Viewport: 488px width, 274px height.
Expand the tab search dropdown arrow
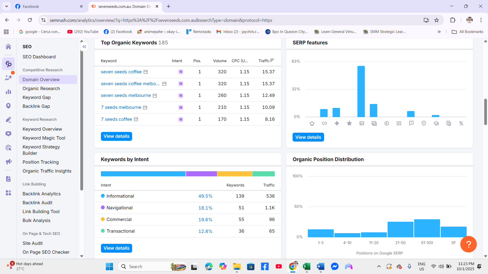7,6
